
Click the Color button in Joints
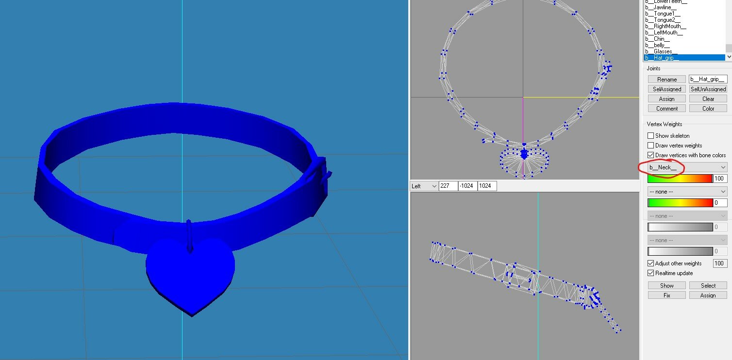(708, 108)
